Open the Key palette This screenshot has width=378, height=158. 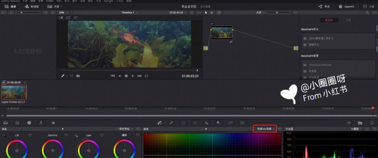point(218,123)
